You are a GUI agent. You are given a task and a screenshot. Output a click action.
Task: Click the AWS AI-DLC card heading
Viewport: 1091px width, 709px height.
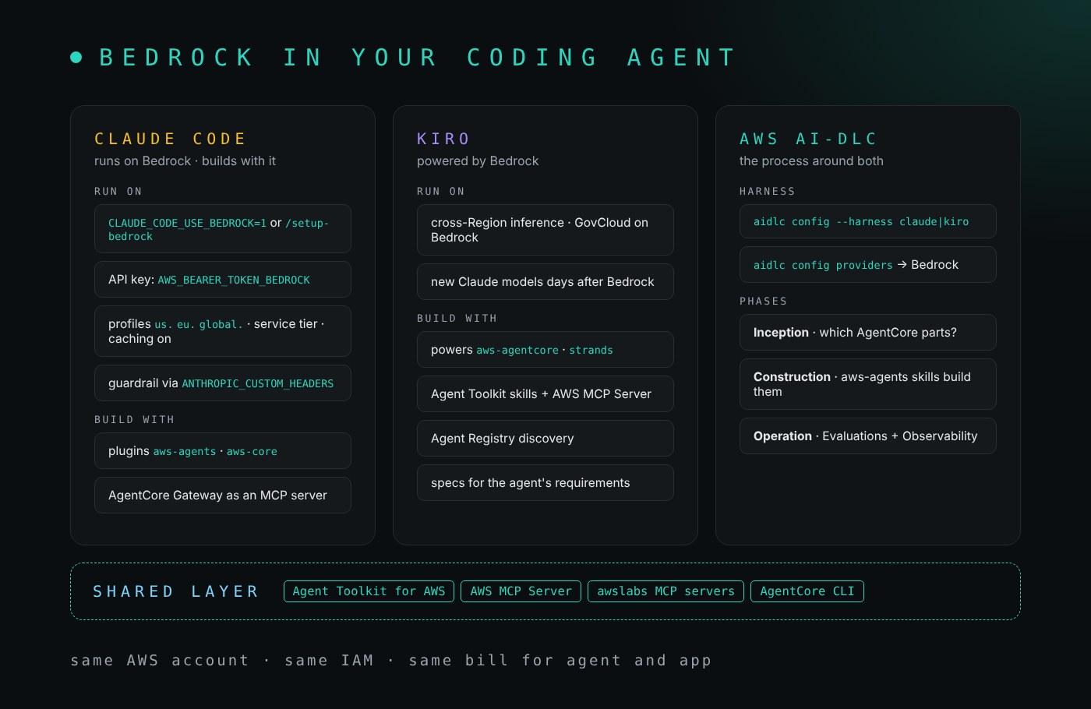(x=808, y=139)
